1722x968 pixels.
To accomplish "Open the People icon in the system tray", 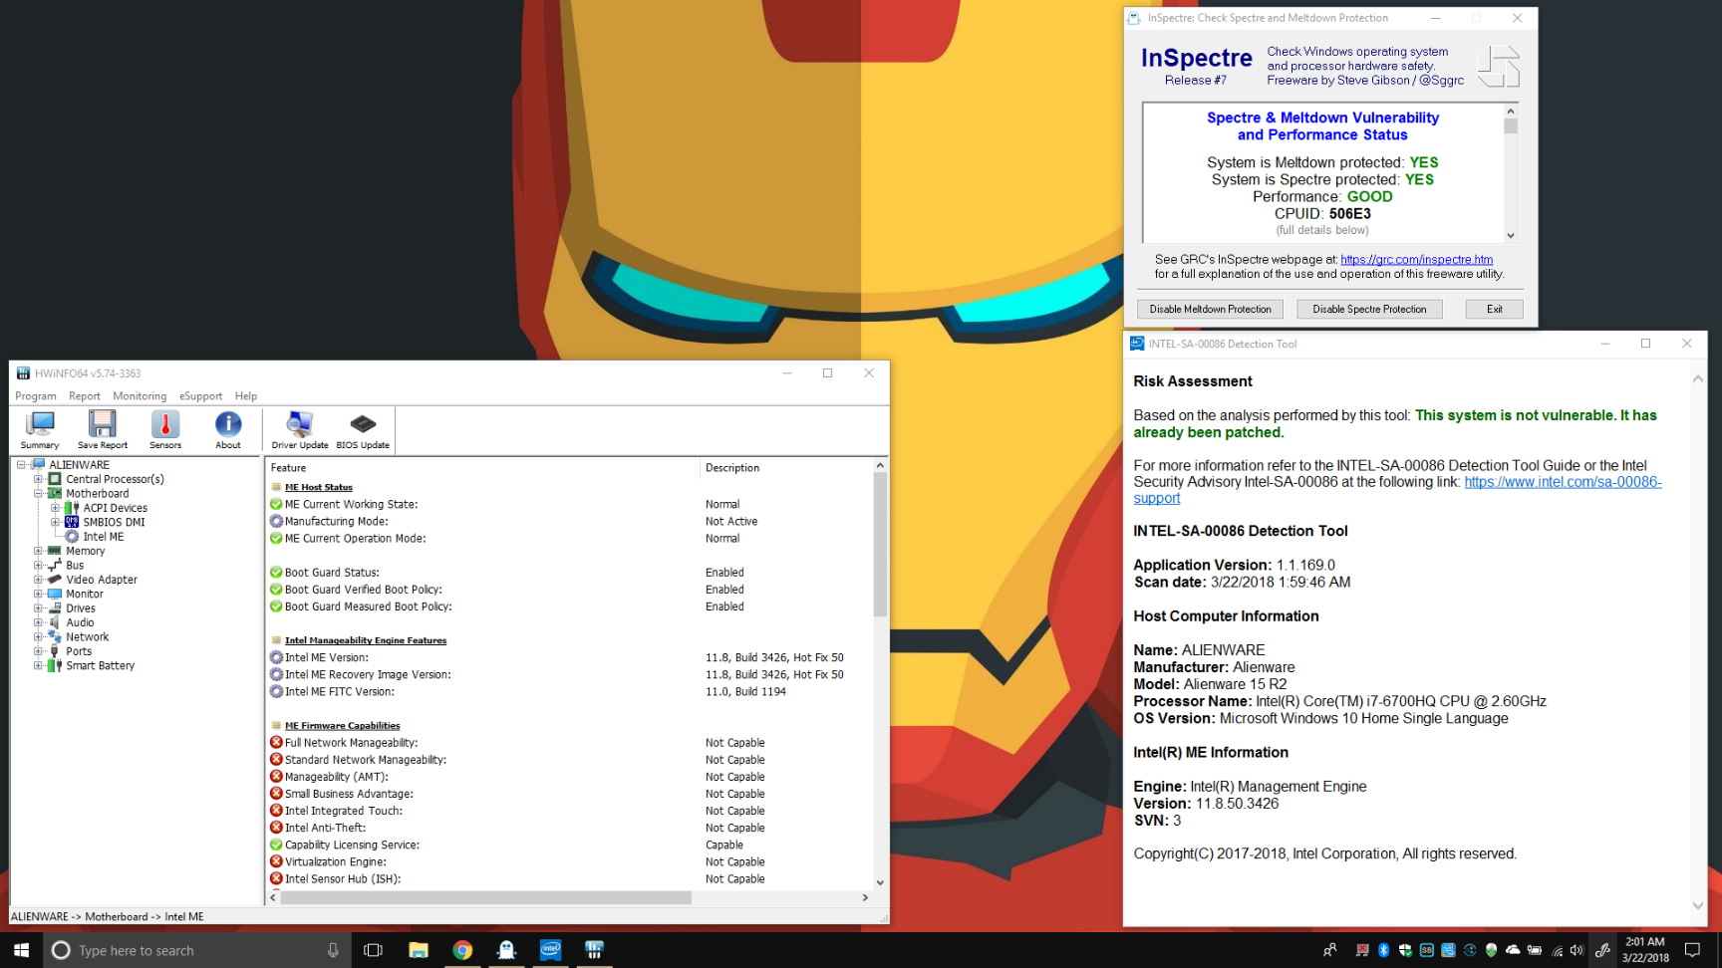I will 1329,950.
